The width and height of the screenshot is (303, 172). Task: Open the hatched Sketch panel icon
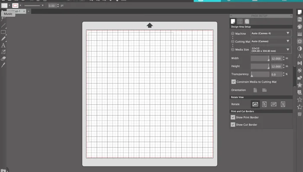click(300, 114)
